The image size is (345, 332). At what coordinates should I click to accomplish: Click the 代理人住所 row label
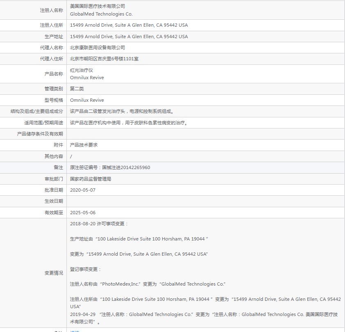(x=52, y=59)
